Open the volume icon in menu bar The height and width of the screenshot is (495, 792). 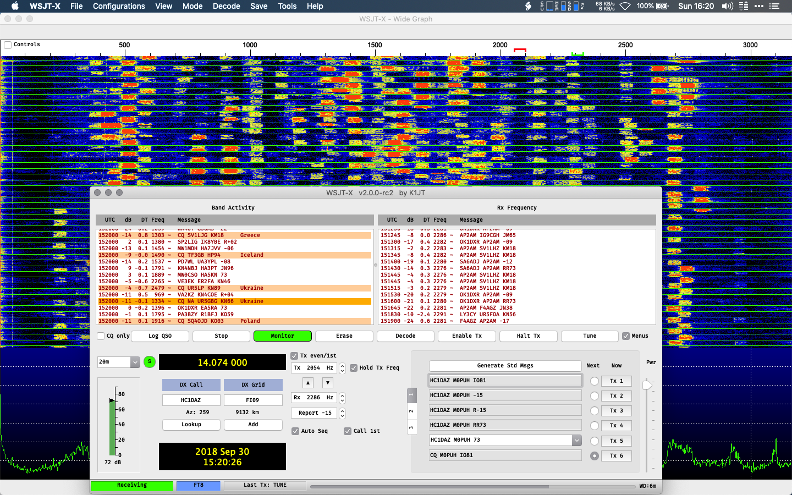coord(727,6)
